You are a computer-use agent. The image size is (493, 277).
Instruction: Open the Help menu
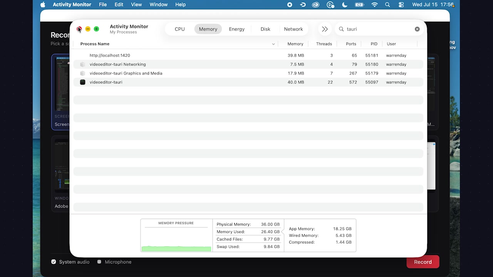pyautogui.click(x=181, y=5)
